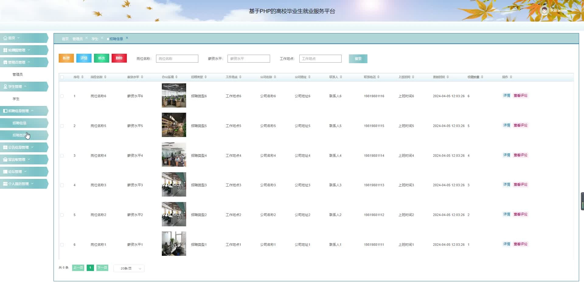The image size is (584, 288).
Task: Click the 公告信息管理 grid icon
Action: [x=5, y=147]
